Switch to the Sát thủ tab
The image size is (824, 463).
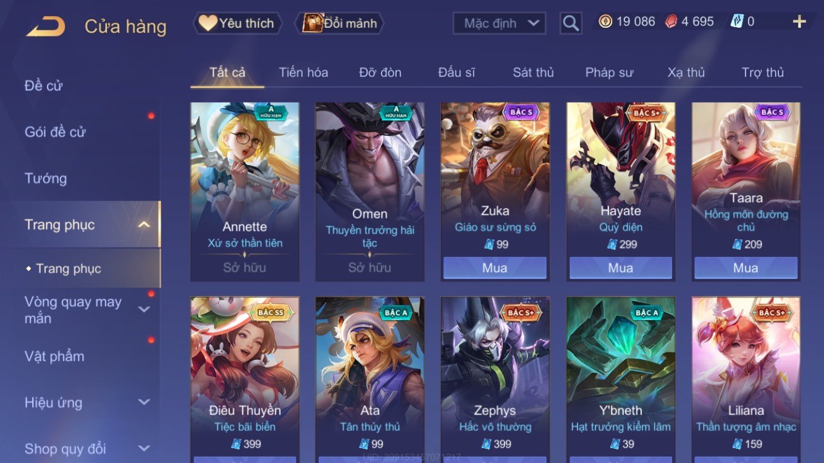click(x=533, y=72)
